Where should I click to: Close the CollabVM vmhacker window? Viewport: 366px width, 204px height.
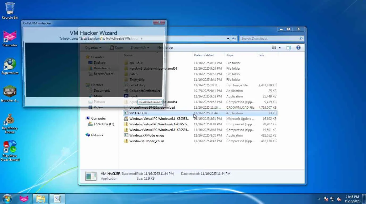tap(159, 22)
